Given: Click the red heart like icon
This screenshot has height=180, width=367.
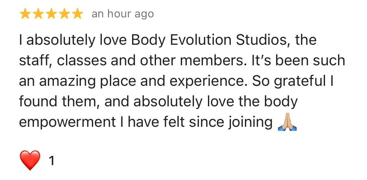Looking at the screenshot, I should pos(30,160).
